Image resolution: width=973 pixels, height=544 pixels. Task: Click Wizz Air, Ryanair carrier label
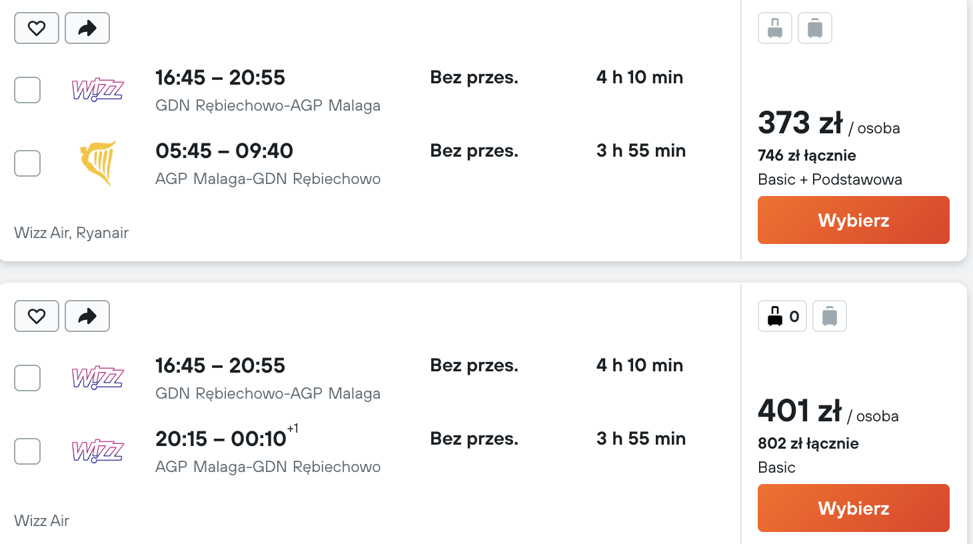(x=71, y=233)
